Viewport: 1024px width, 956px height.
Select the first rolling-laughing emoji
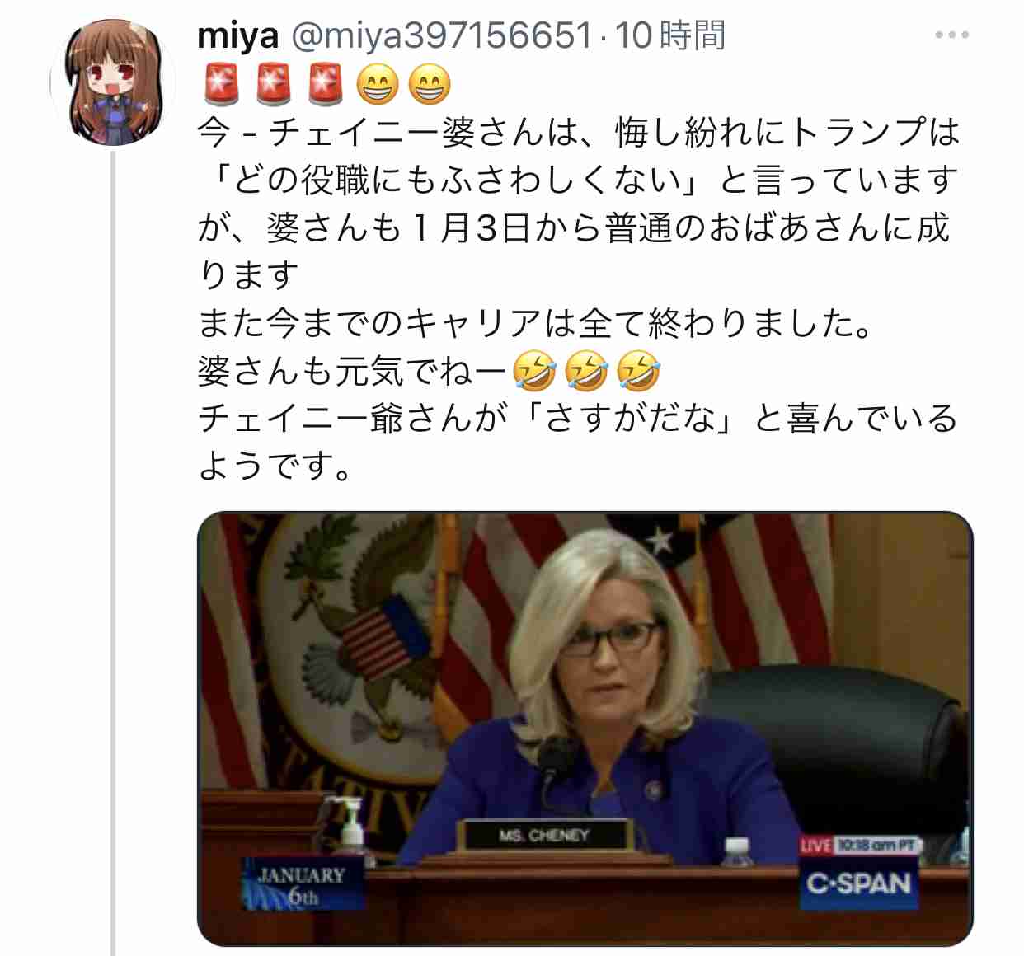pyautogui.click(x=534, y=370)
